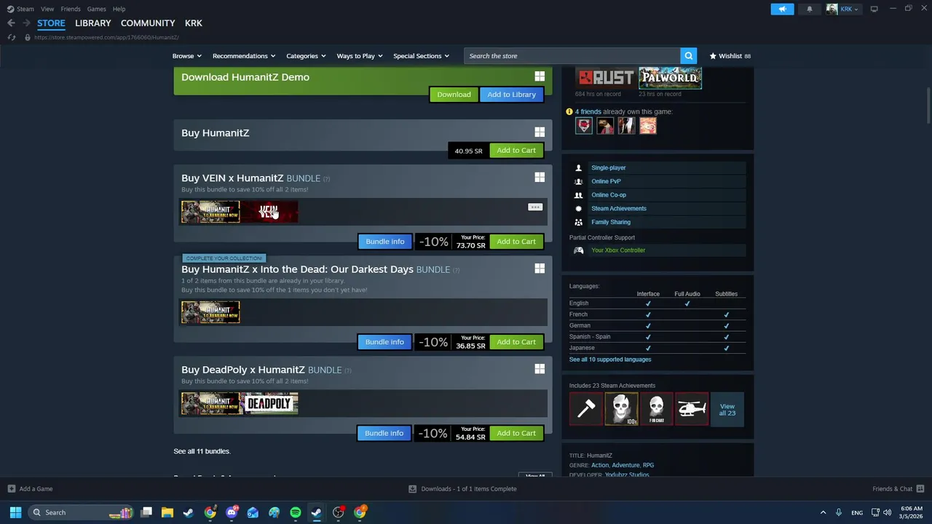Click the Family Sharing feature icon
Screen dimensions: 932x524
click(x=579, y=222)
